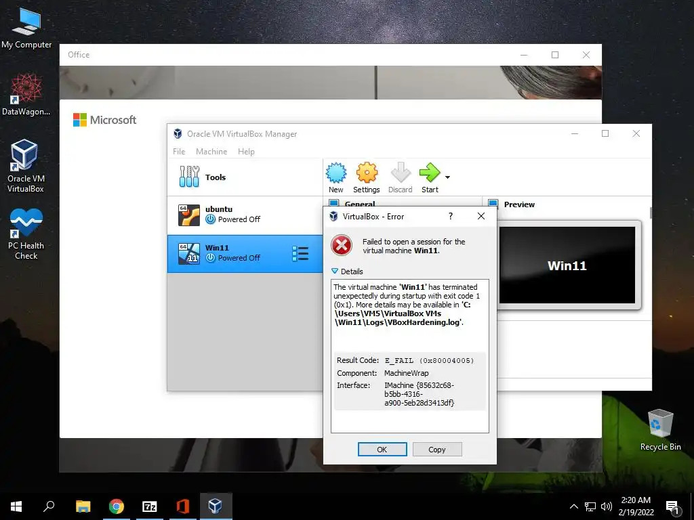This screenshot has width=694, height=520.
Task: Click the network tray icon
Action: coord(590,506)
